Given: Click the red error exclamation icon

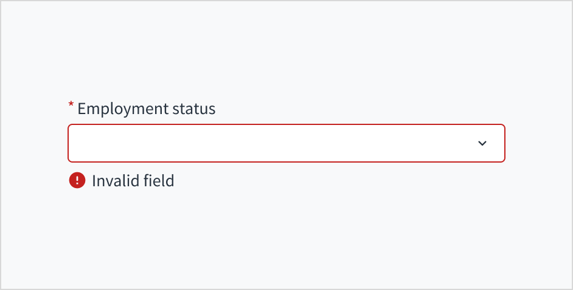Looking at the screenshot, I should click(x=77, y=180).
